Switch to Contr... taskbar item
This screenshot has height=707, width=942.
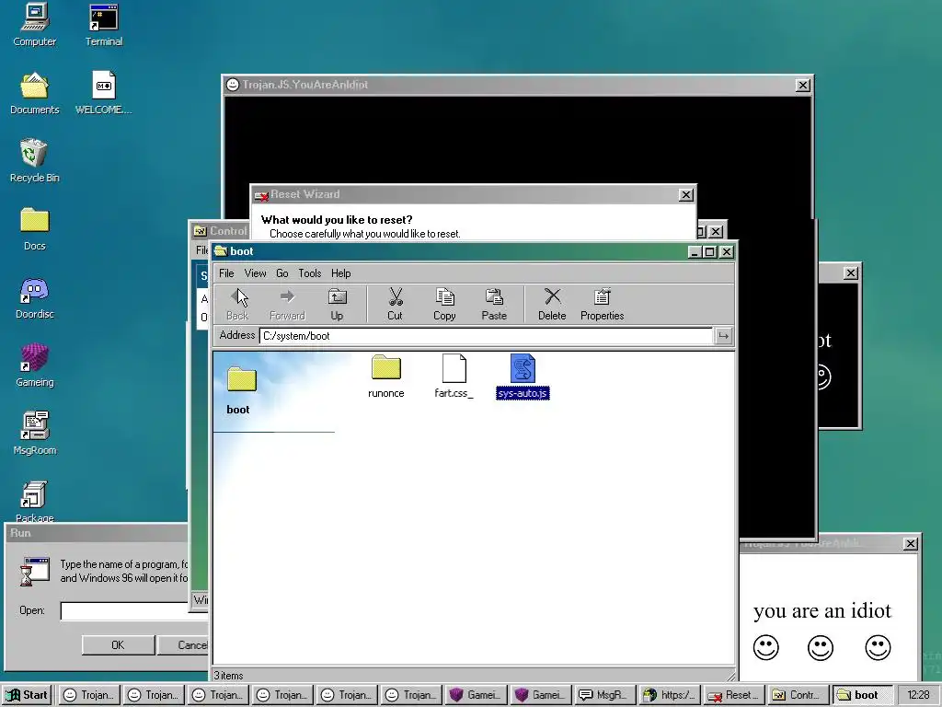click(x=797, y=695)
